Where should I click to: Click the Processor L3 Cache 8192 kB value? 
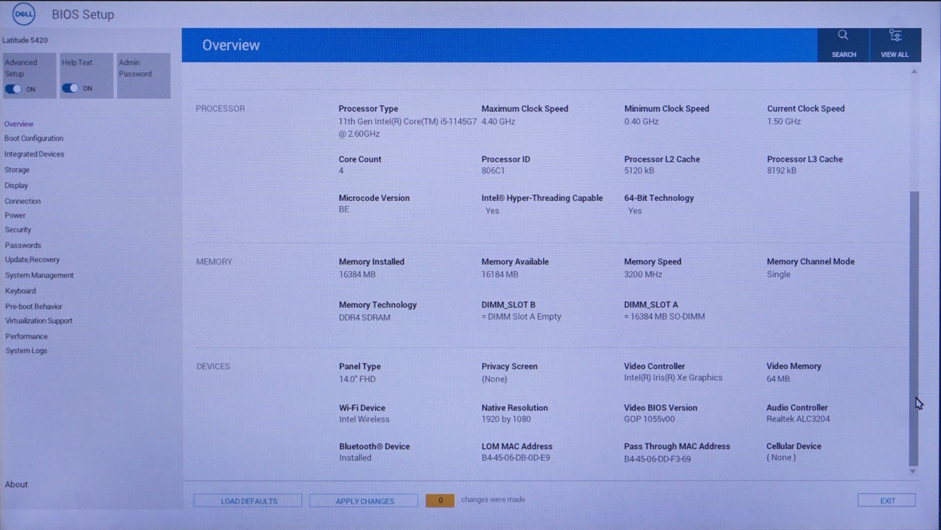click(782, 171)
